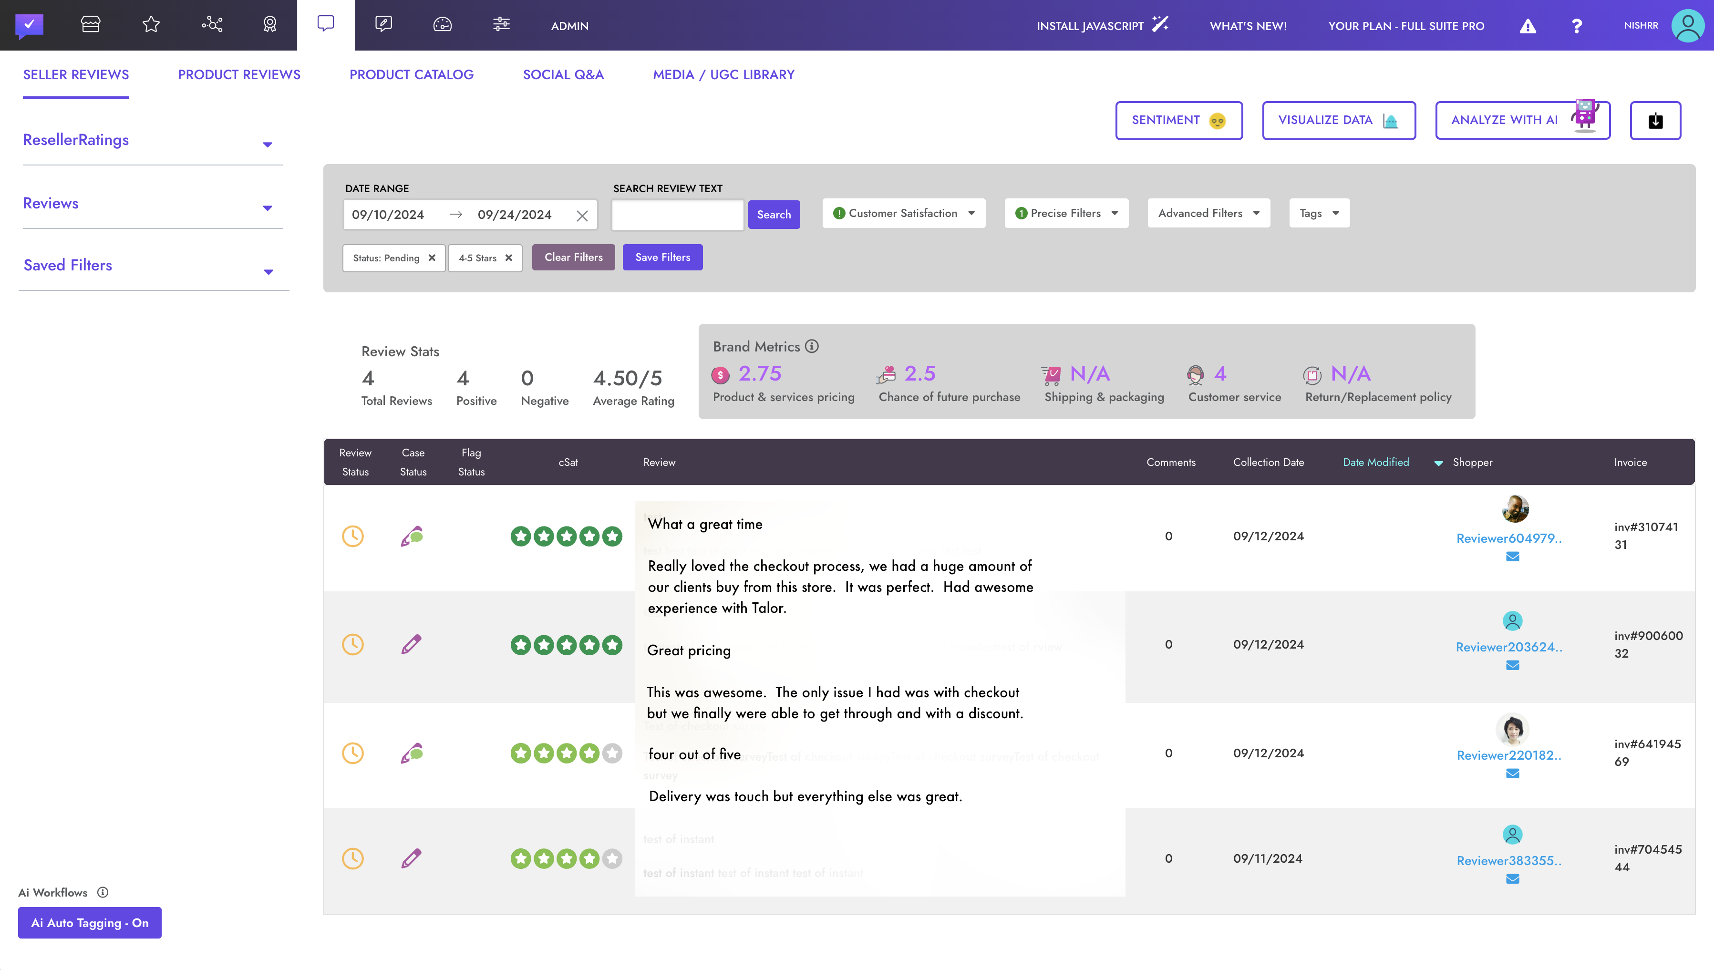1714x970 pixels.
Task: Open Your Plan - Full Suite Pro link
Action: [x=1405, y=26]
